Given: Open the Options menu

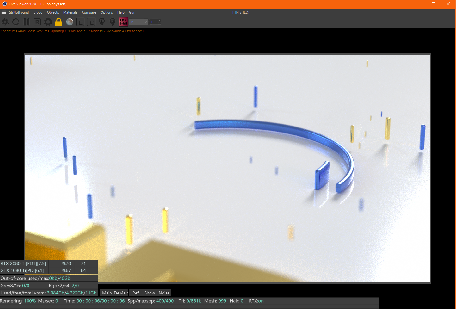Looking at the screenshot, I should tap(107, 12).
